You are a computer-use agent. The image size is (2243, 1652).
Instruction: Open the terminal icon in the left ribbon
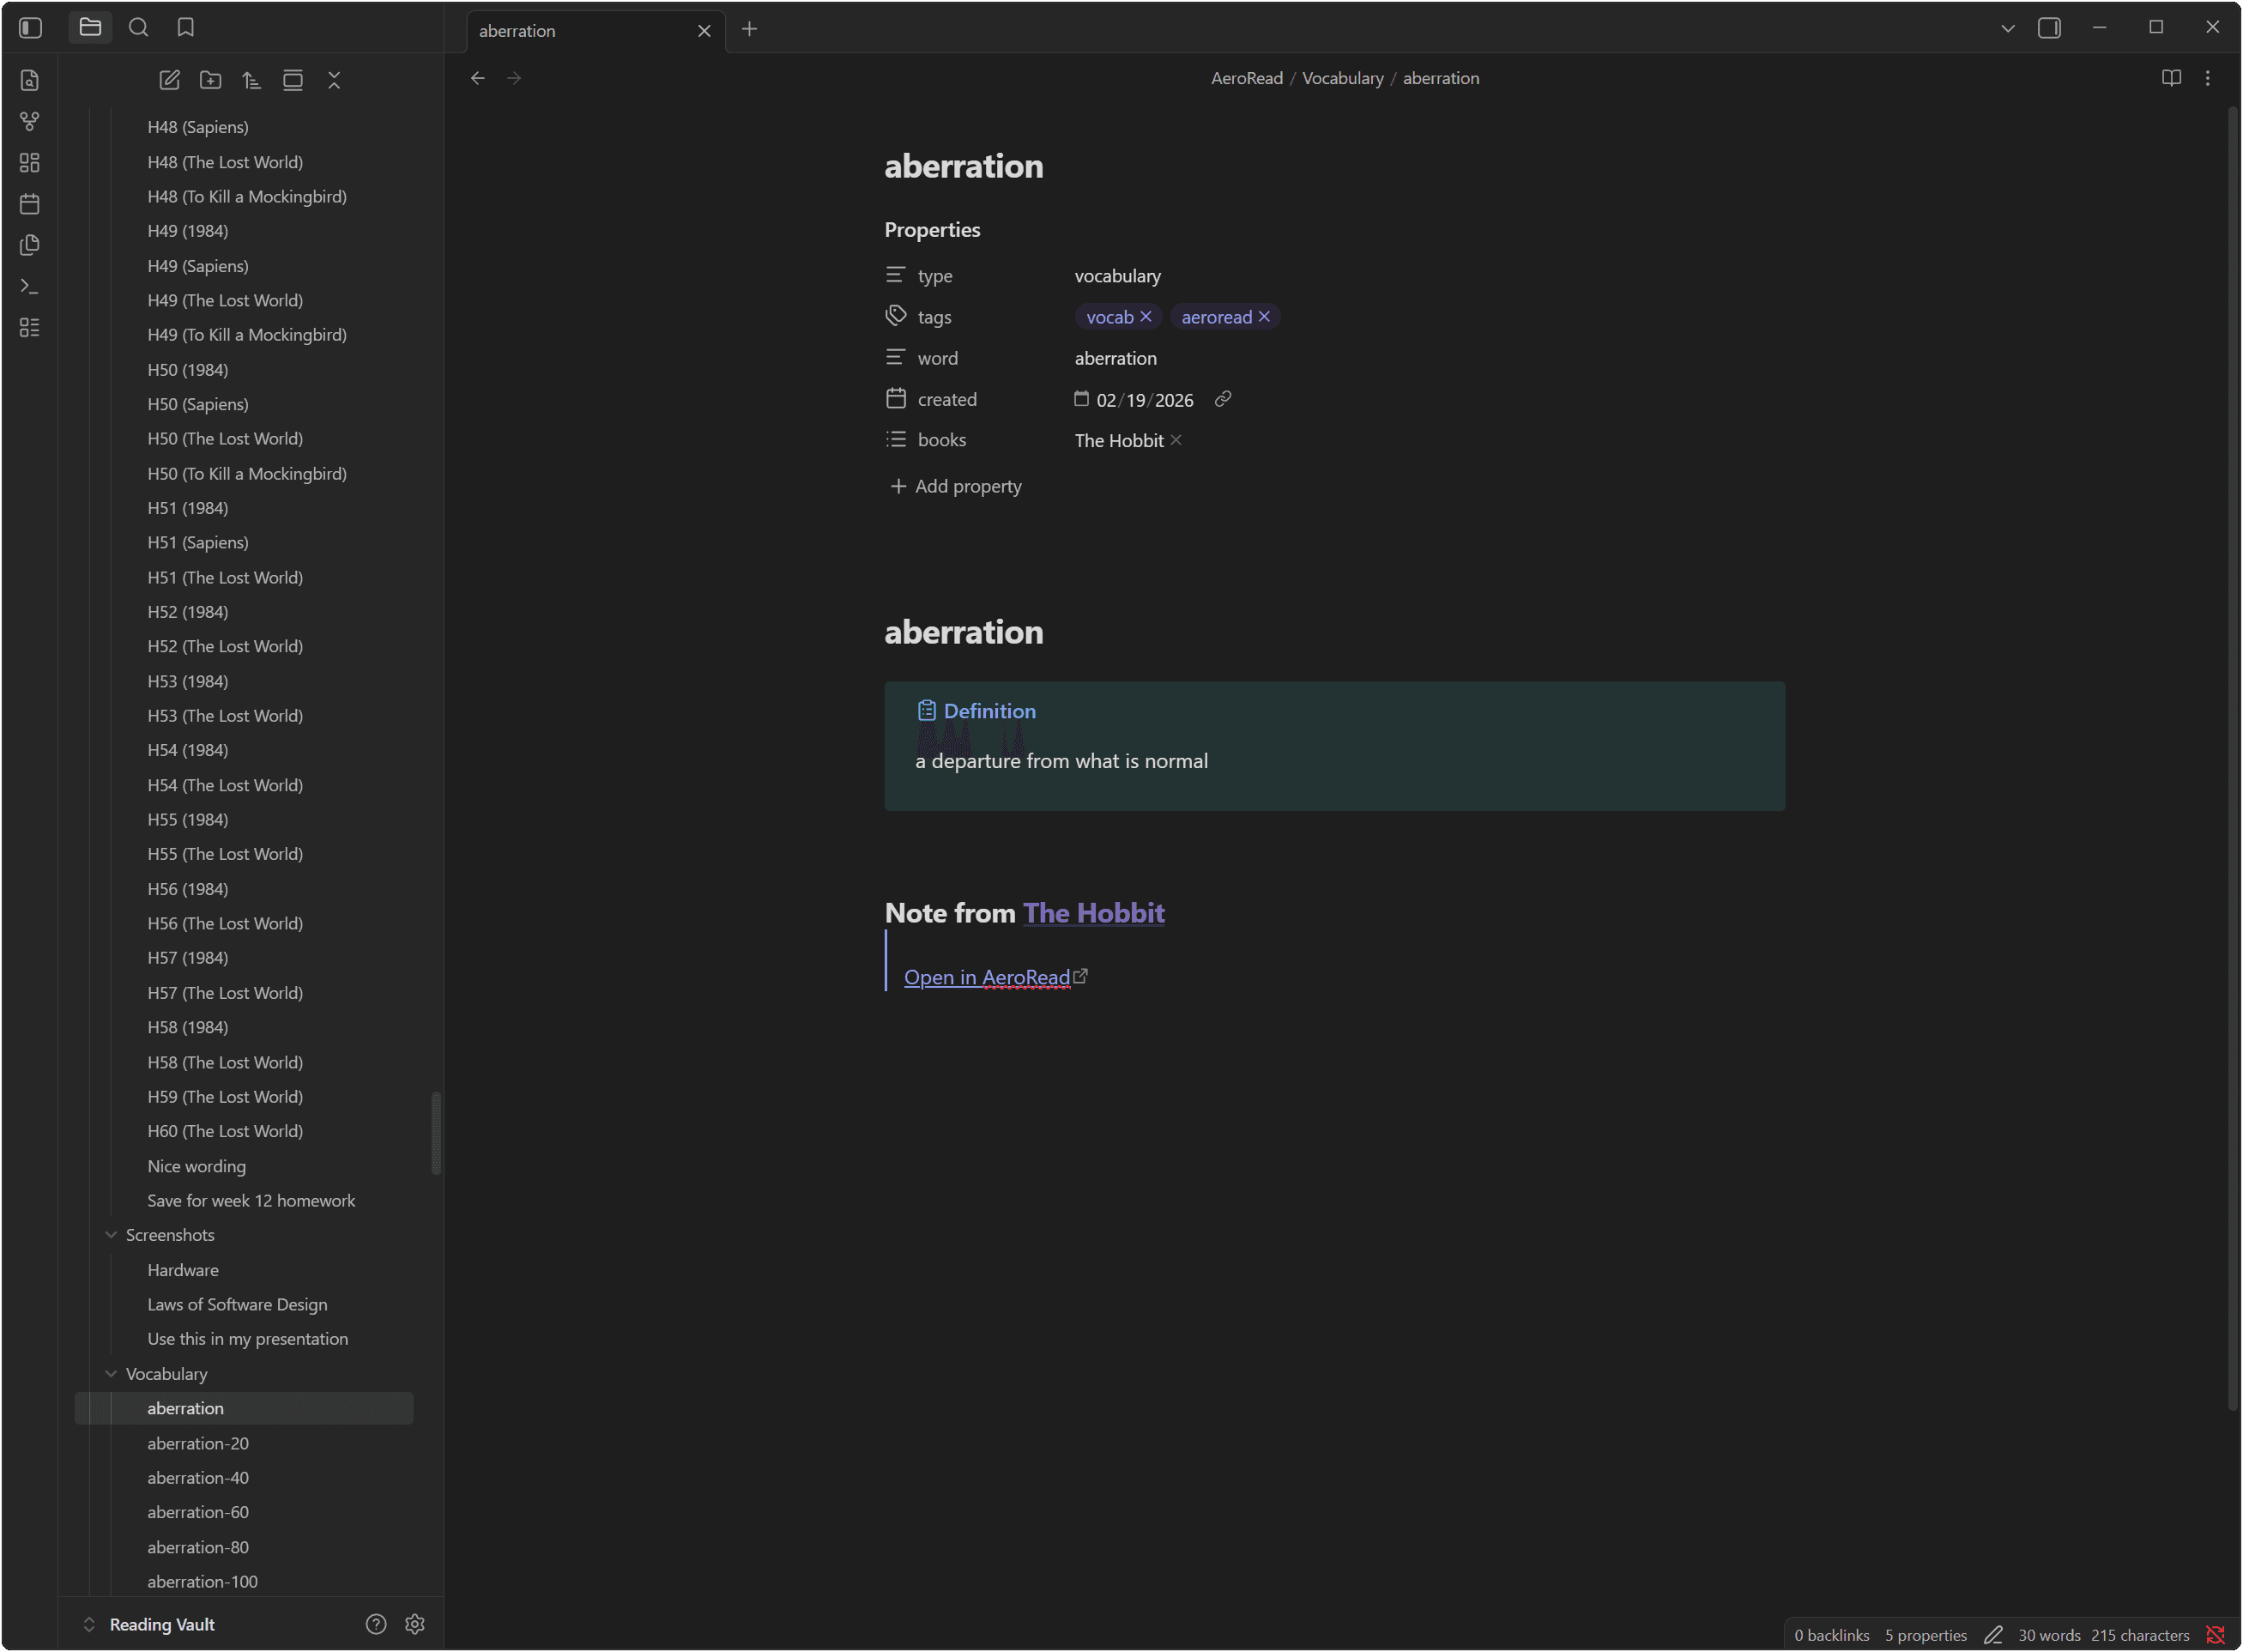(29, 286)
